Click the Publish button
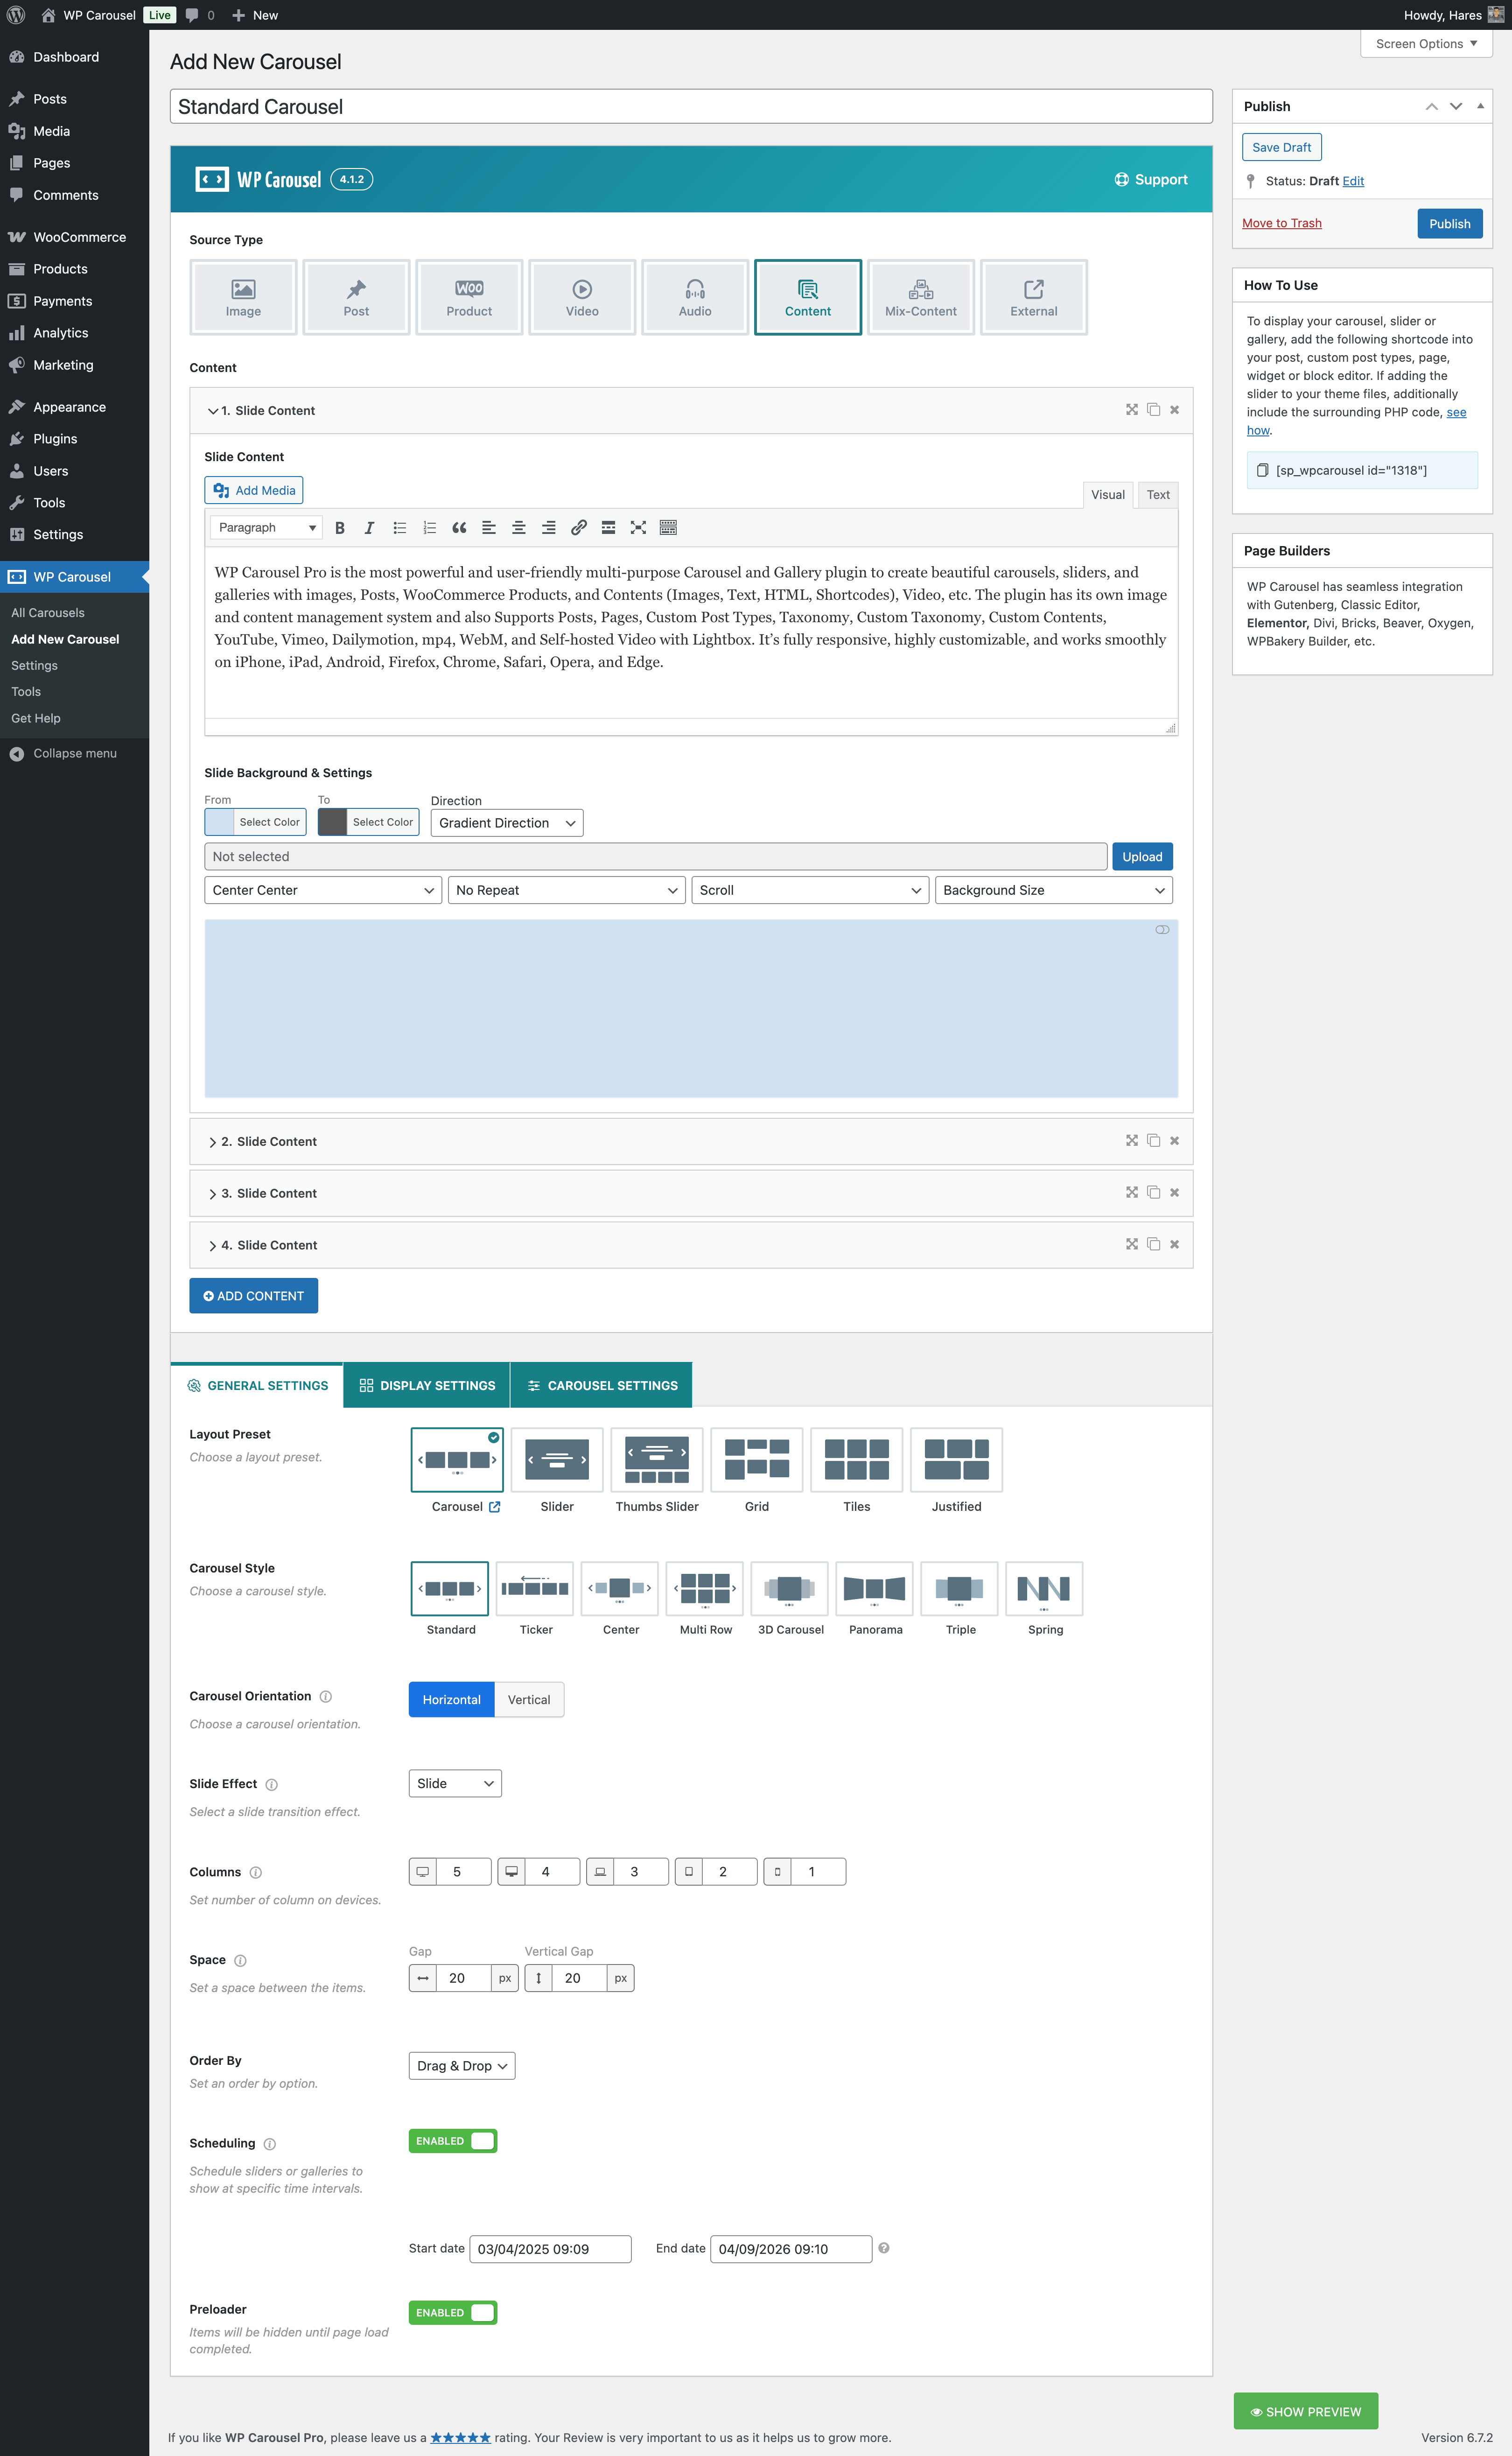1512x2456 pixels. coord(1449,224)
